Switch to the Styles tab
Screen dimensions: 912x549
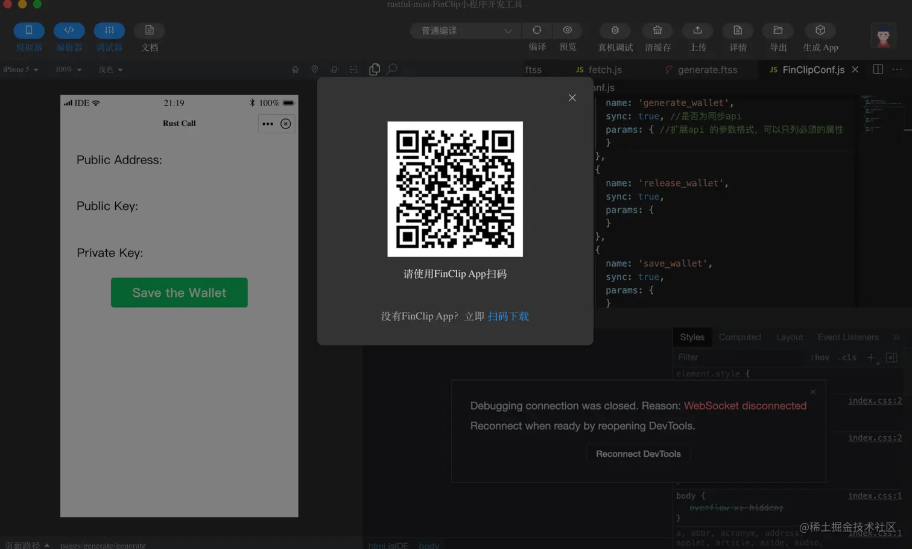pos(692,337)
